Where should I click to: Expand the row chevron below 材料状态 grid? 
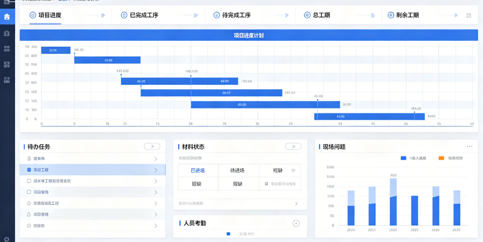point(296,203)
